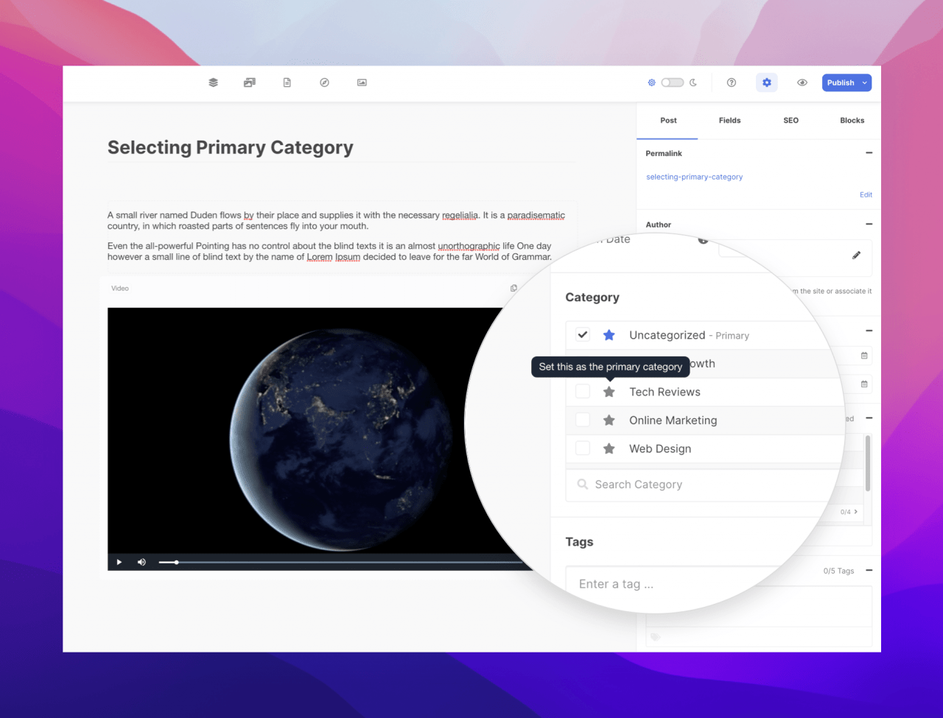Viewport: 943px width, 718px height.
Task: Click the paragraph starting A small river
Action: tap(336, 220)
